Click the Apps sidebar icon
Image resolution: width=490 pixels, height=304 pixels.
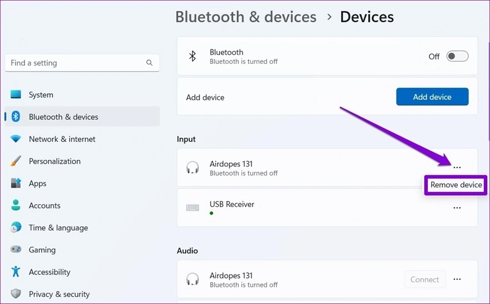16,183
